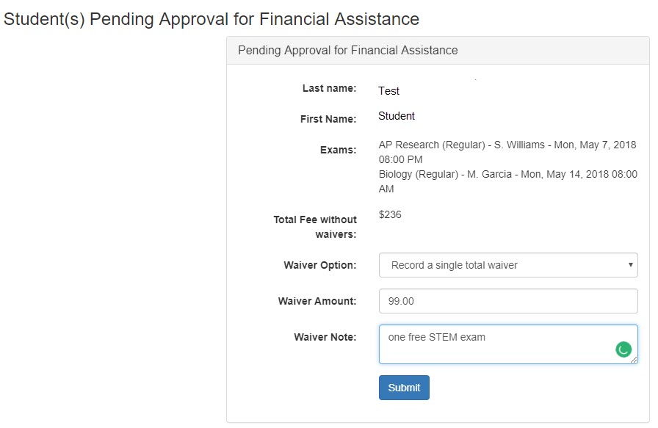Select the First Name value Student
The image size is (658, 428).
tap(396, 116)
